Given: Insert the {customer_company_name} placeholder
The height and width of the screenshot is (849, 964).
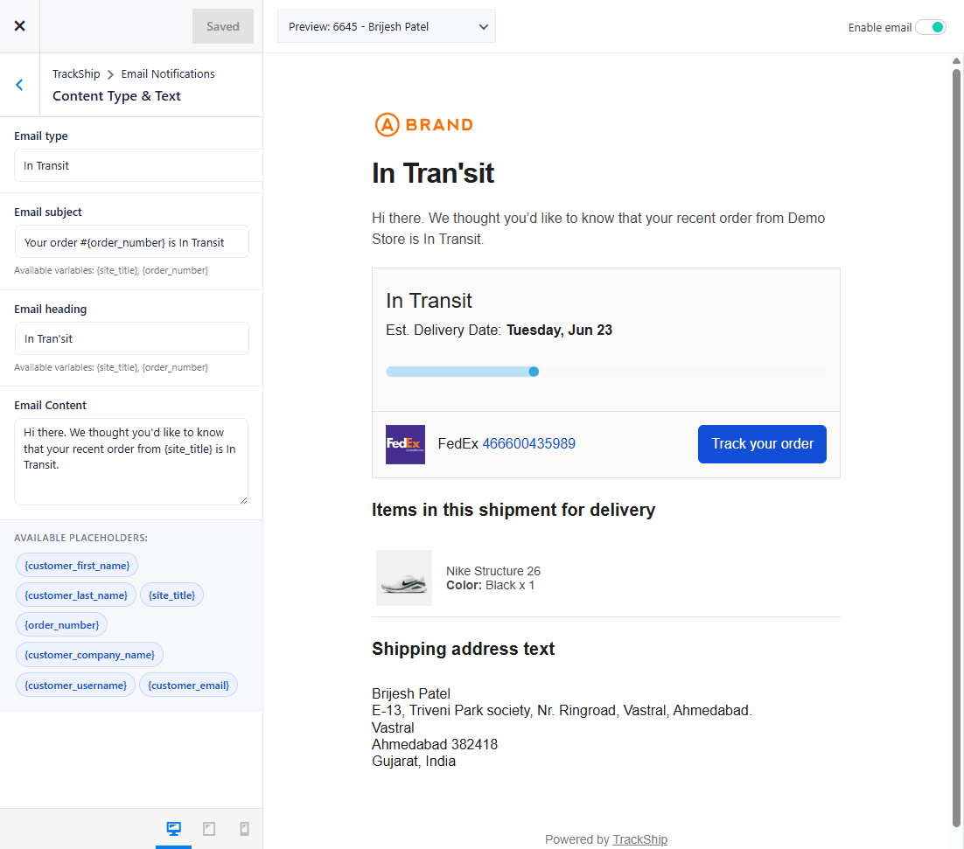Looking at the screenshot, I should pos(89,655).
